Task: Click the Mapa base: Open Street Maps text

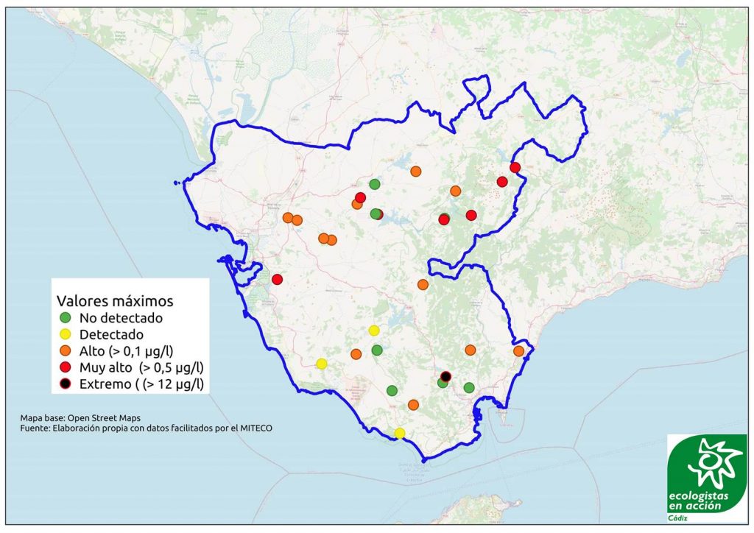Action: pyautogui.click(x=80, y=417)
